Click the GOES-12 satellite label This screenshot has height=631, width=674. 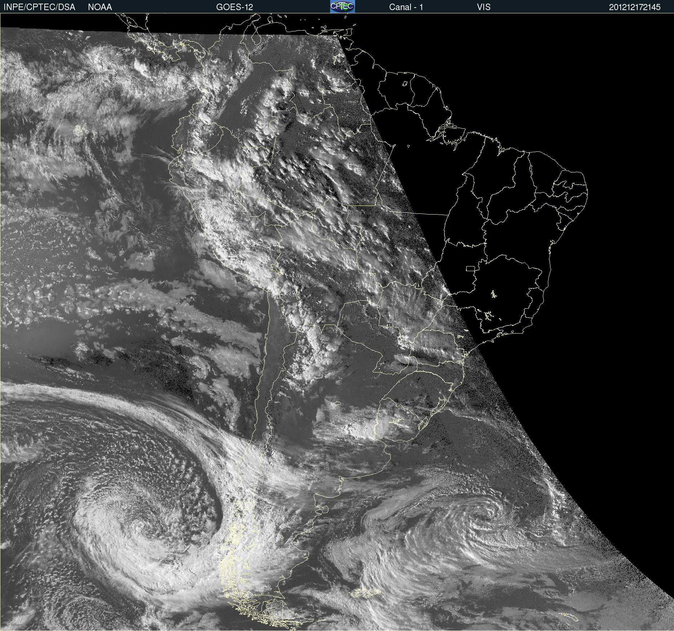coord(235,7)
